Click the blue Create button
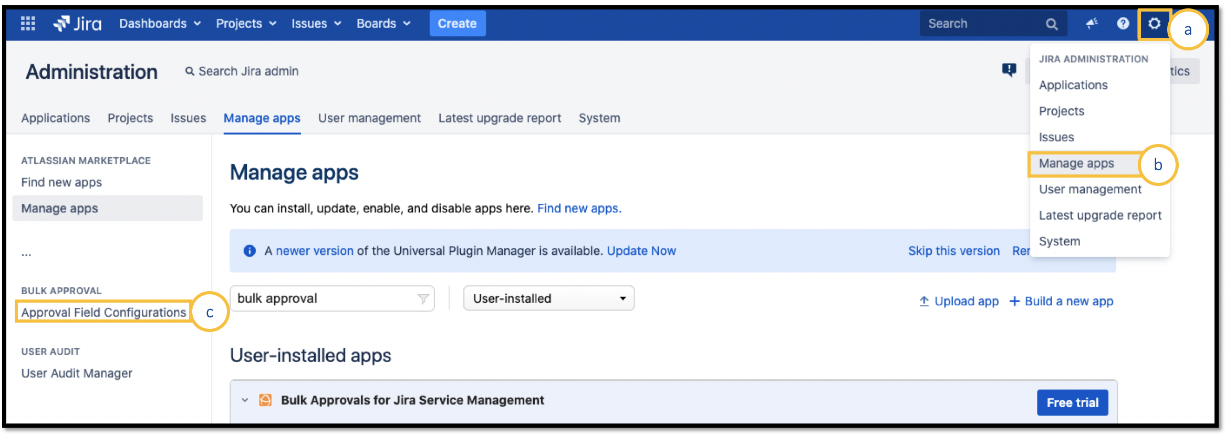Viewport: 1225px width, 434px height. (x=457, y=24)
